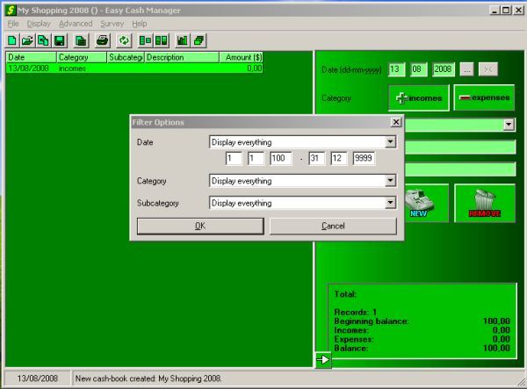Confirm the filter with the OK button

(x=200, y=226)
